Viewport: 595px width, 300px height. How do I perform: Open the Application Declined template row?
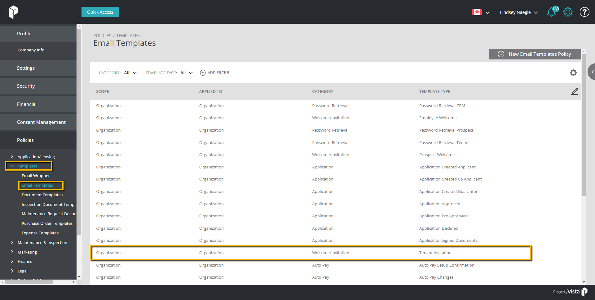(335, 228)
